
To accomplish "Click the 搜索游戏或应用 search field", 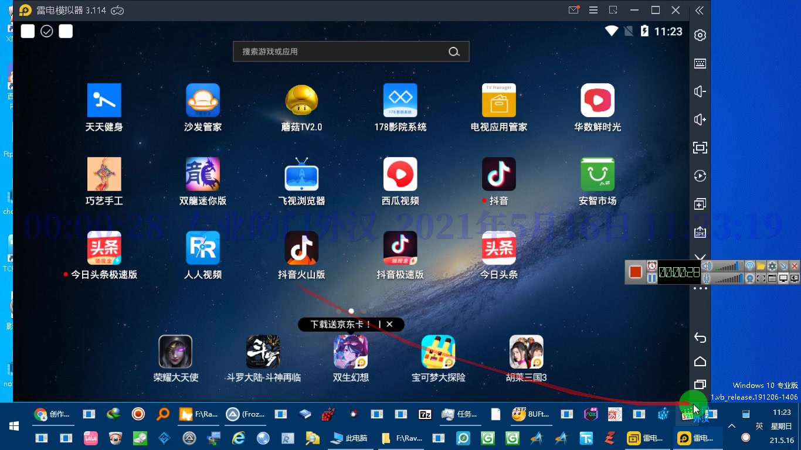I will (x=351, y=52).
